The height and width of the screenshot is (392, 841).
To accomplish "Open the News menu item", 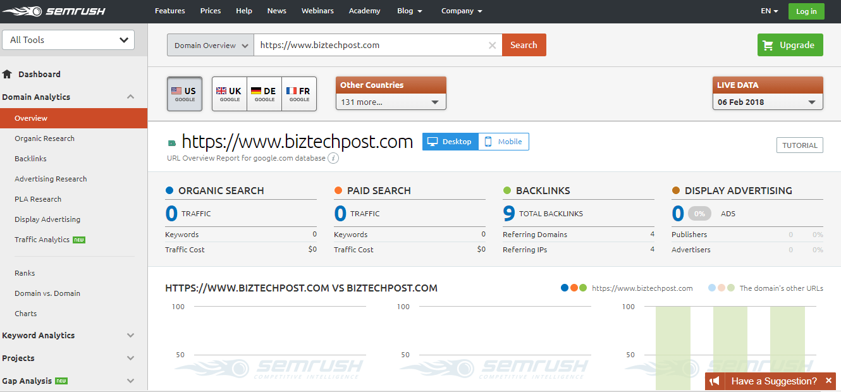I will coord(277,11).
